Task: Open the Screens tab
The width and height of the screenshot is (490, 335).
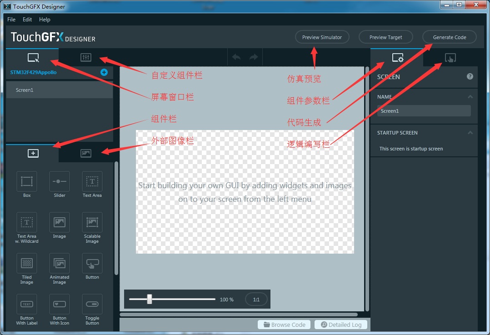Action: coord(33,57)
